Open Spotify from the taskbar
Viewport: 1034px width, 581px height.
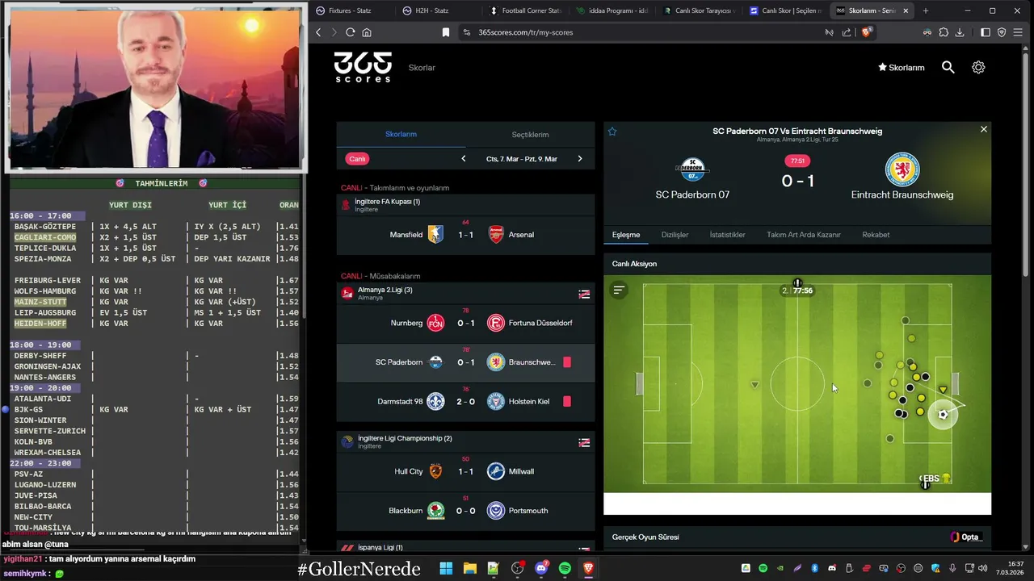[x=565, y=569]
